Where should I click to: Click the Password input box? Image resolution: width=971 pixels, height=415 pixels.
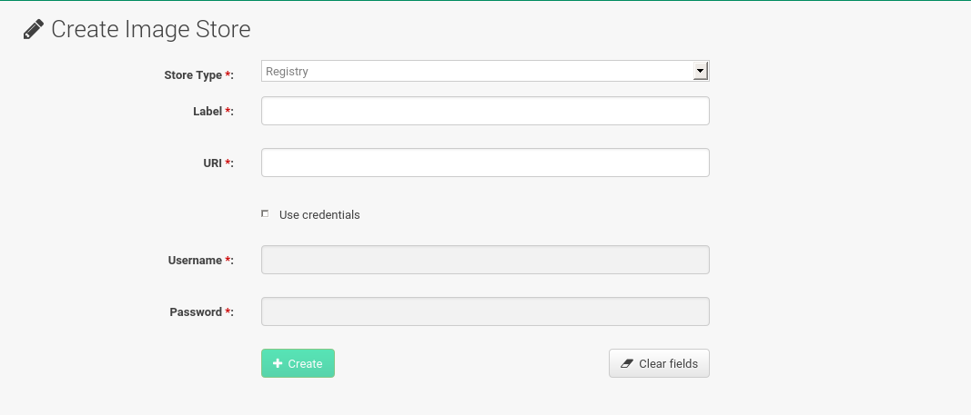[485, 311]
